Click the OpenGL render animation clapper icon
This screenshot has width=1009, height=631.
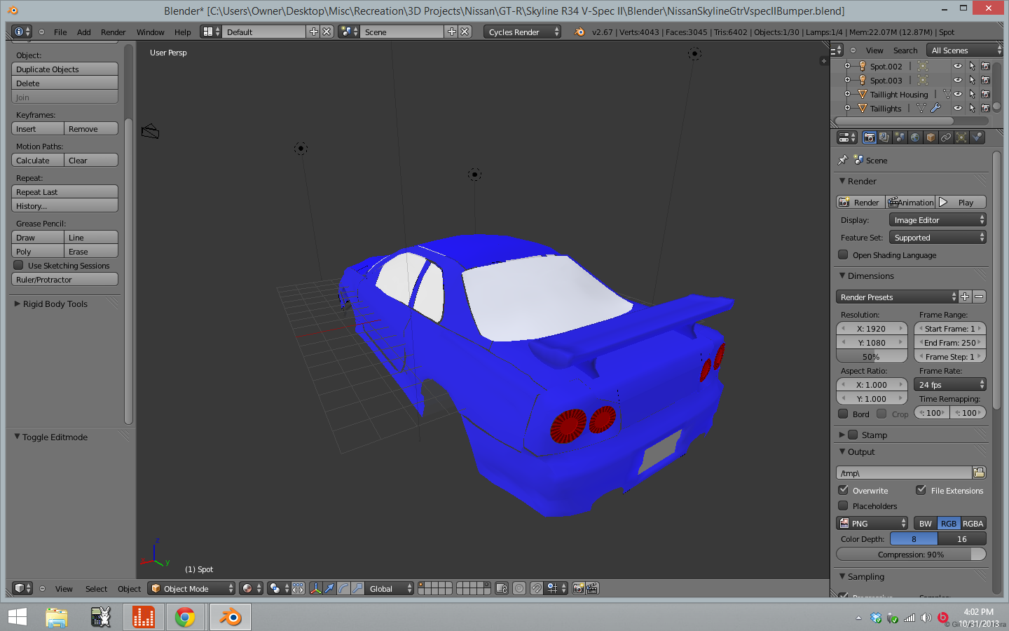pos(592,588)
